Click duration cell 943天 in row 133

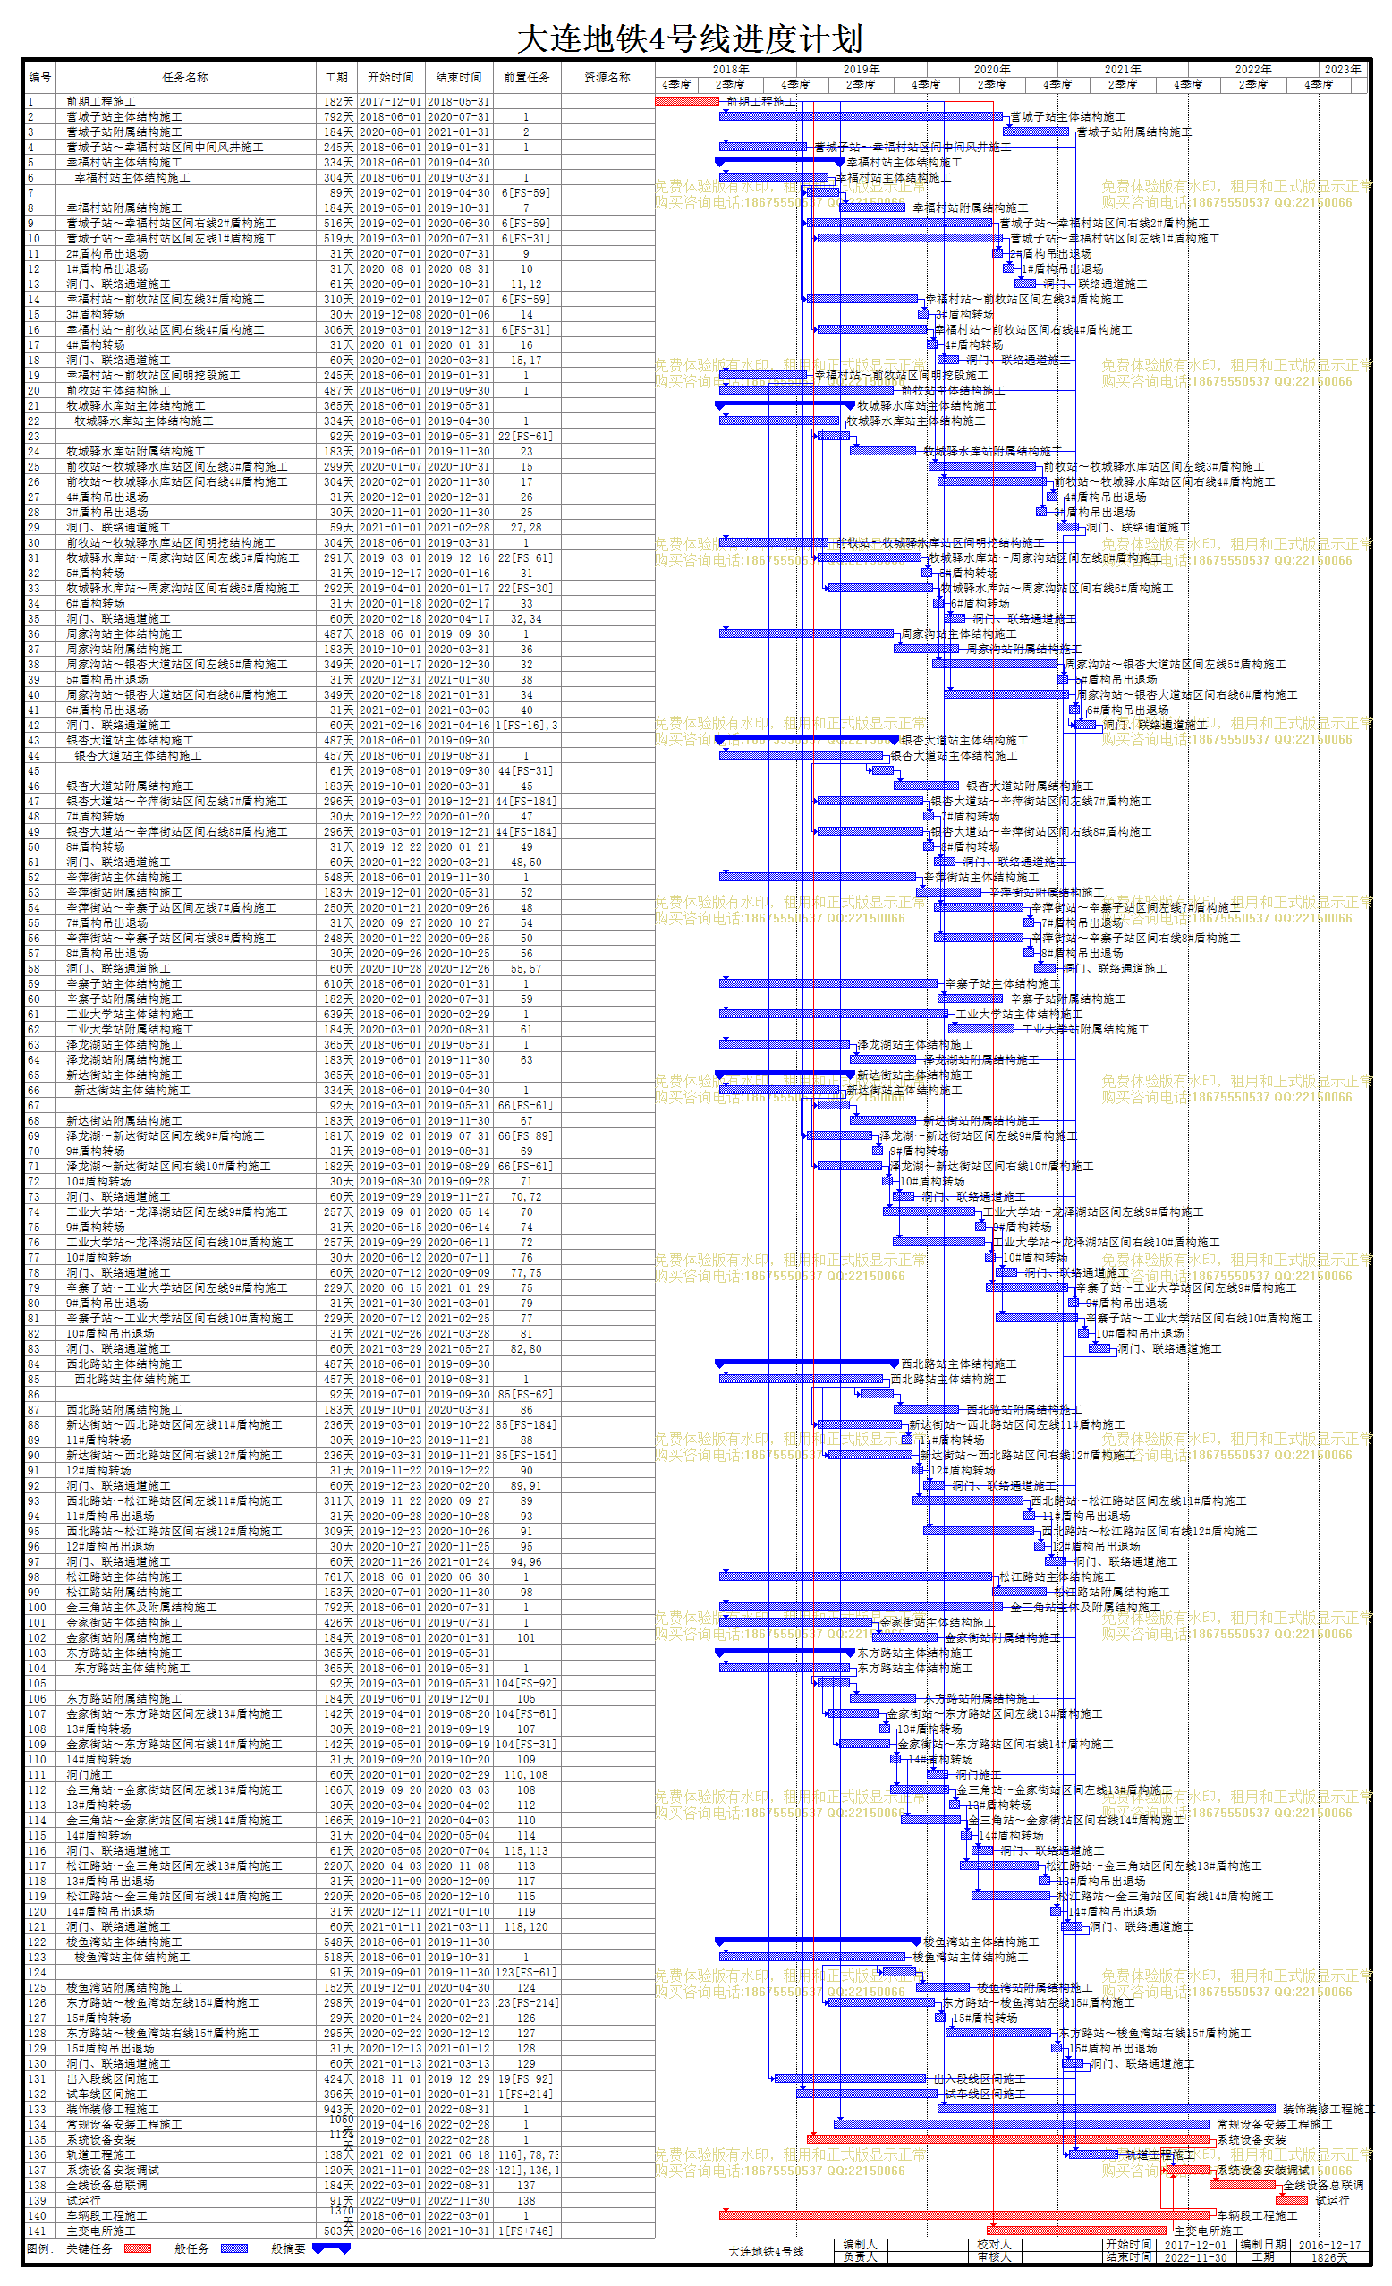338,2109
